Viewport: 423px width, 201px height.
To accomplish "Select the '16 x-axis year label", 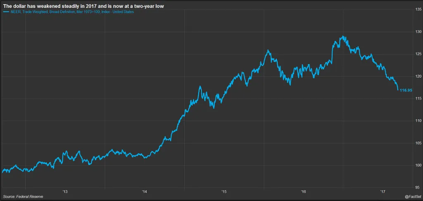I will click(304, 192).
